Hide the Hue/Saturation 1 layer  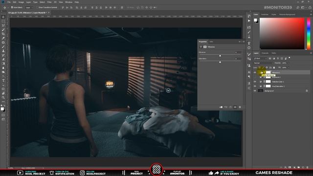[255, 86]
